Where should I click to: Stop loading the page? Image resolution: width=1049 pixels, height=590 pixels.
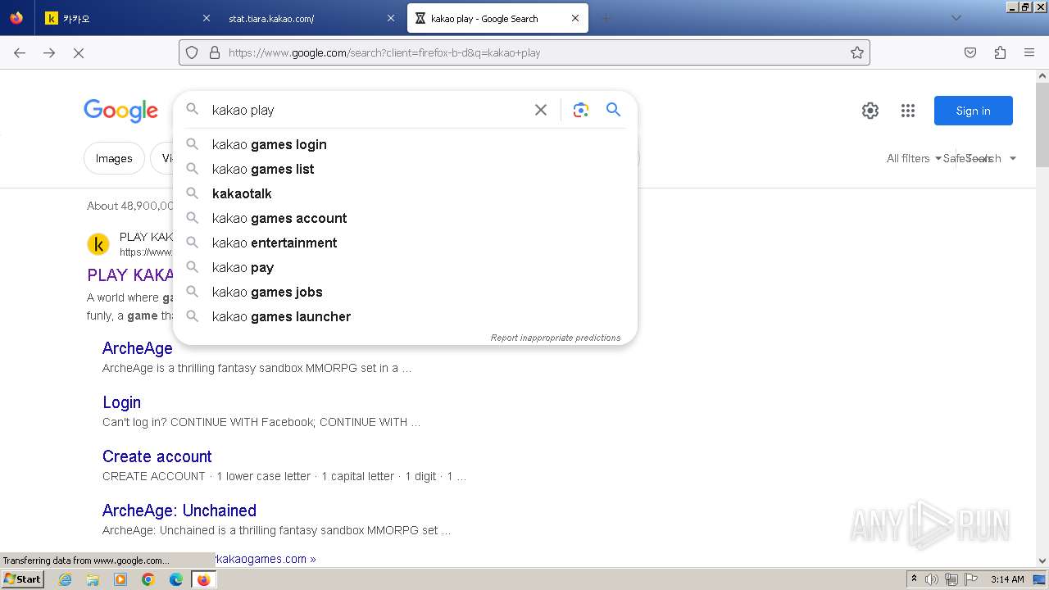pos(79,52)
